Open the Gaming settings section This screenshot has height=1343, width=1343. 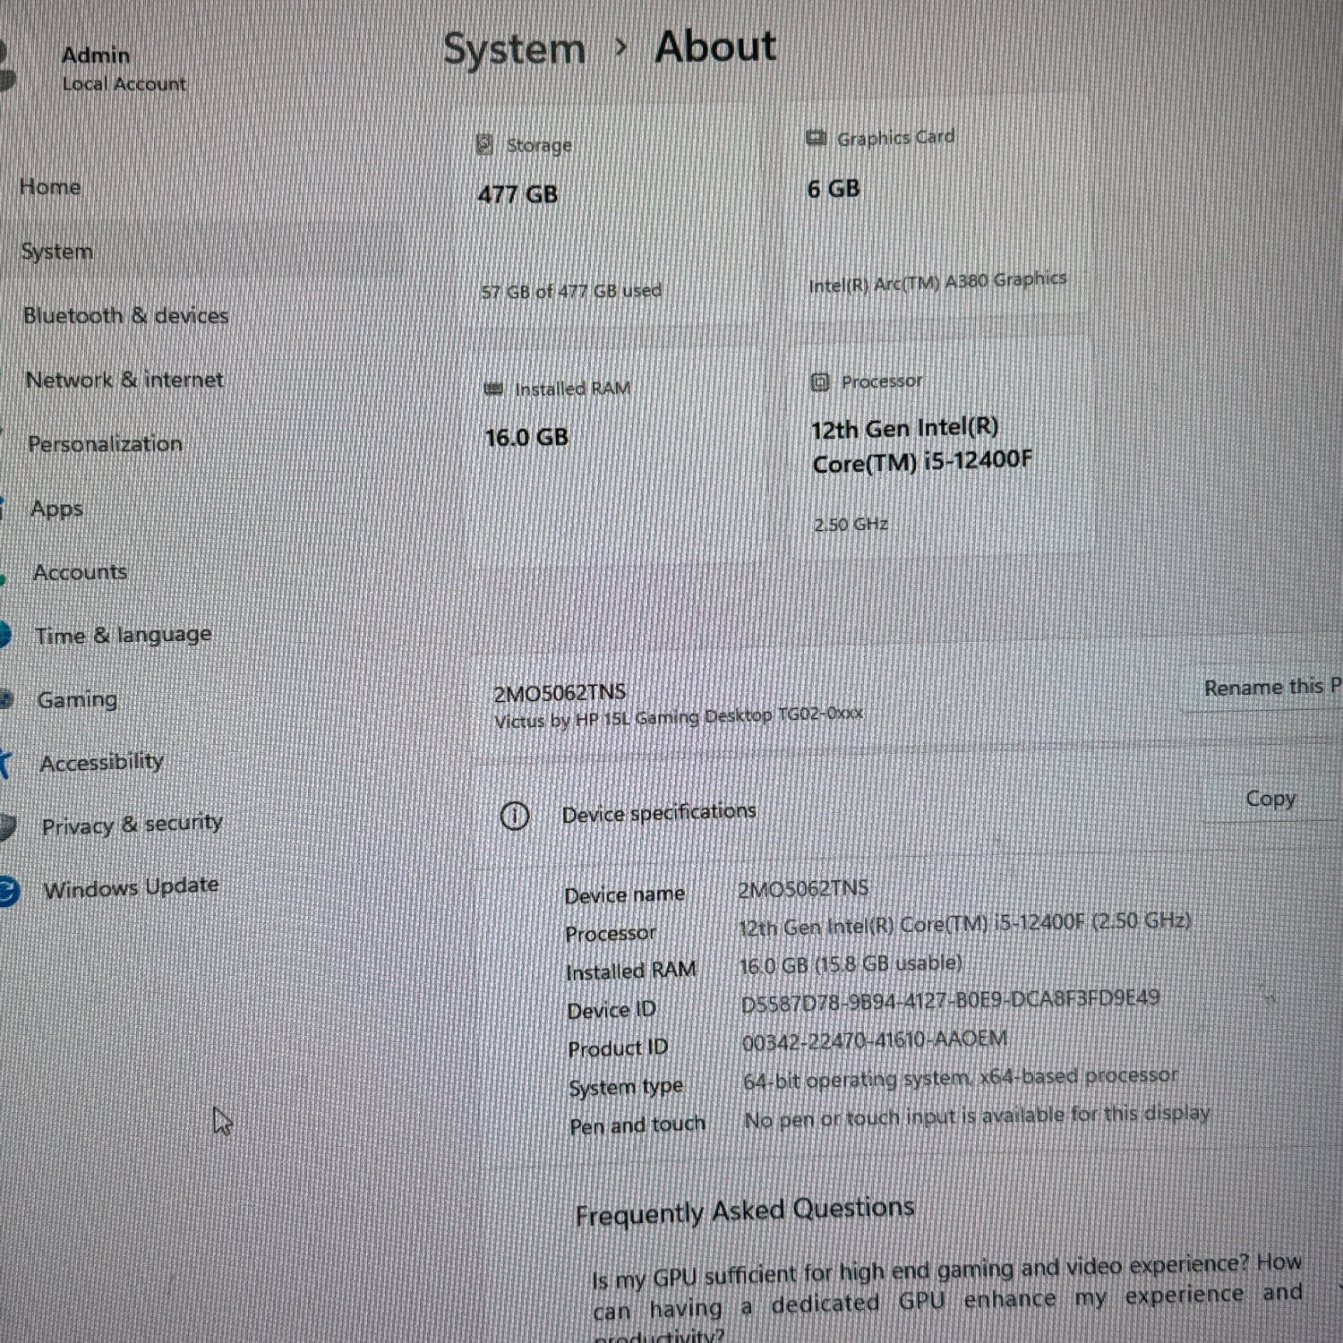(77, 699)
